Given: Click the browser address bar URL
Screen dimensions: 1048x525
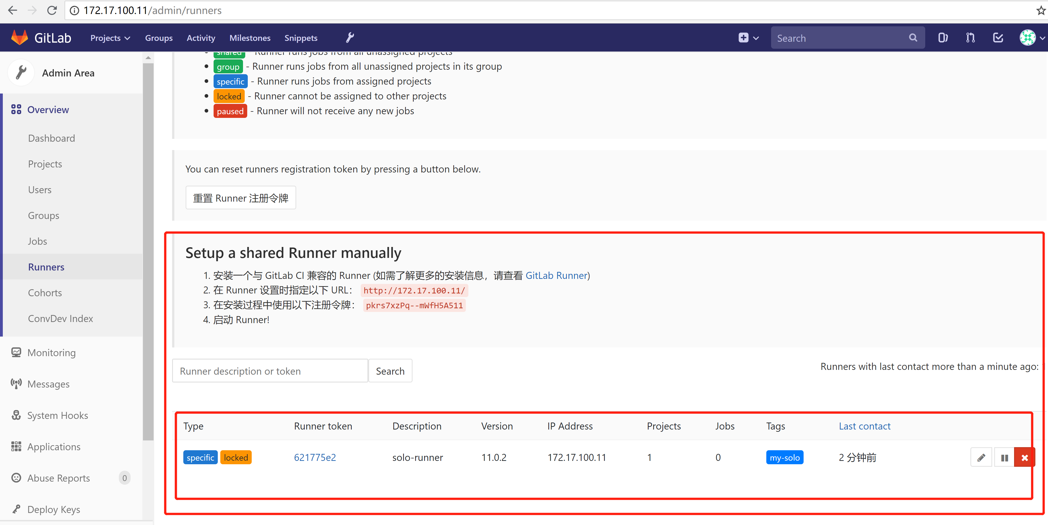Looking at the screenshot, I should click(152, 10).
